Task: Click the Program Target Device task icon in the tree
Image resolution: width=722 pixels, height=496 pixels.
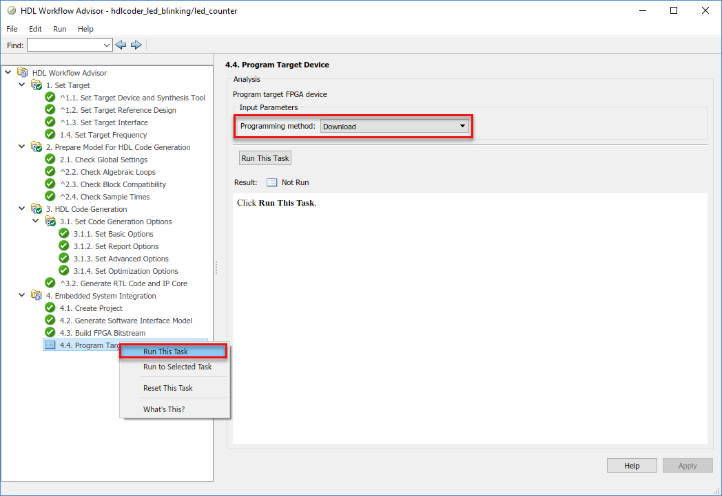Action: tap(50, 345)
